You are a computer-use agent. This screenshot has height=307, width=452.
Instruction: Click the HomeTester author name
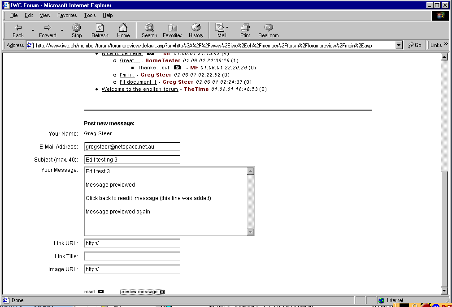163,60
